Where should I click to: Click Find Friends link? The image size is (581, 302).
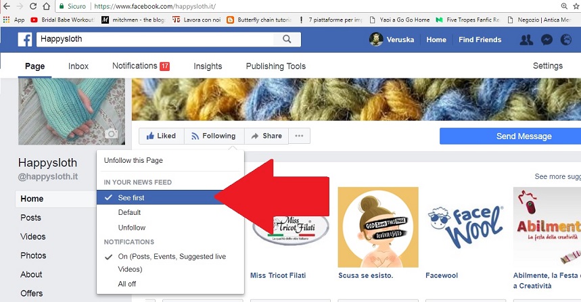click(480, 40)
